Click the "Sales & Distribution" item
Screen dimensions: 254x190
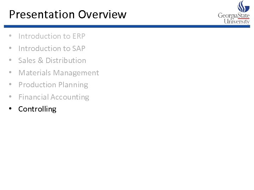(x=52, y=61)
